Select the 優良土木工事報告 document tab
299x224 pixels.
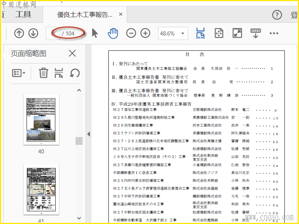(x=85, y=15)
